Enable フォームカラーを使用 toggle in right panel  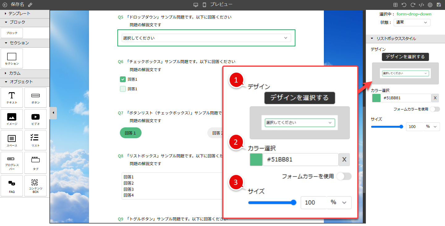tap(434, 109)
